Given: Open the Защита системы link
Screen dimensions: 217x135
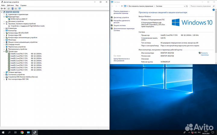Looking at the screenshot, I should (120, 25).
